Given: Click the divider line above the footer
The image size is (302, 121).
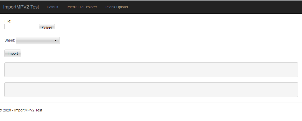Looking at the screenshot, I should (x=151, y=102).
